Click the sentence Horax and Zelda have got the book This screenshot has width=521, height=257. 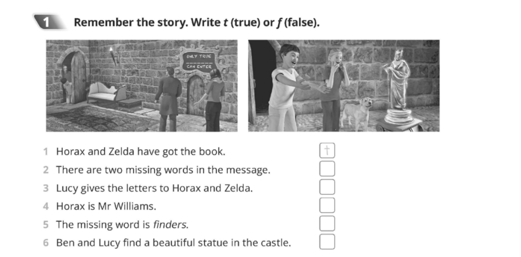(x=141, y=151)
